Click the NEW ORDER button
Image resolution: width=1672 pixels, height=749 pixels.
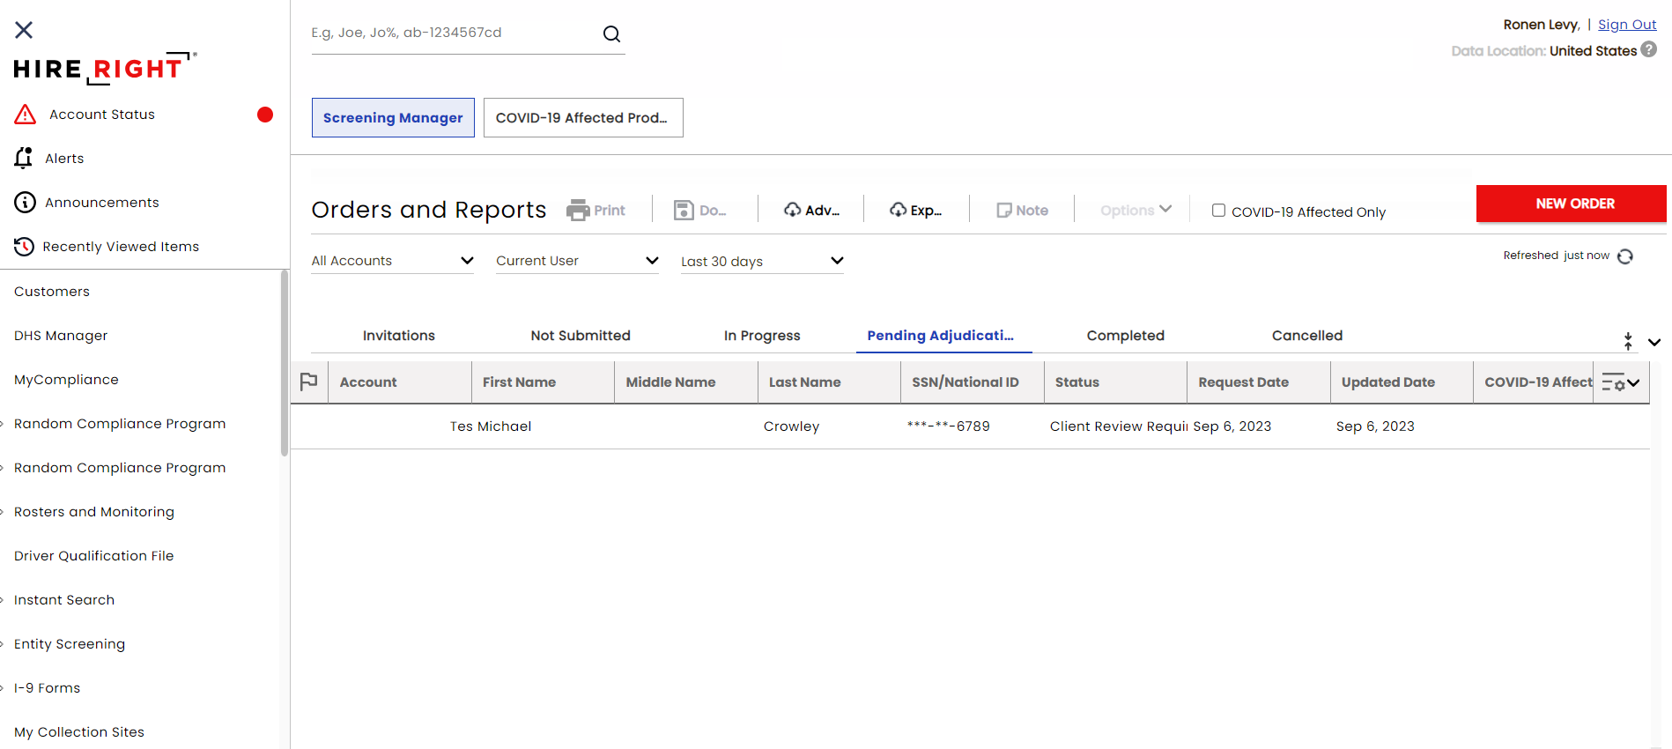pyautogui.click(x=1574, y=204)
